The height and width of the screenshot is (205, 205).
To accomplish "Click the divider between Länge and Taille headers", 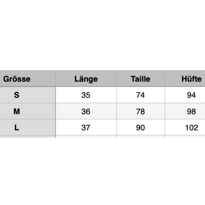I will coord(117,79).
